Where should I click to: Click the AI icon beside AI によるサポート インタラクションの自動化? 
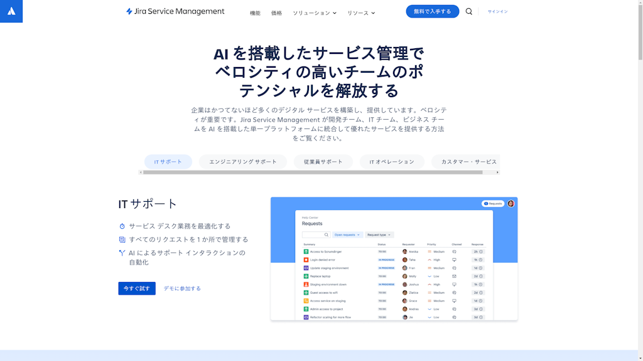122,252
